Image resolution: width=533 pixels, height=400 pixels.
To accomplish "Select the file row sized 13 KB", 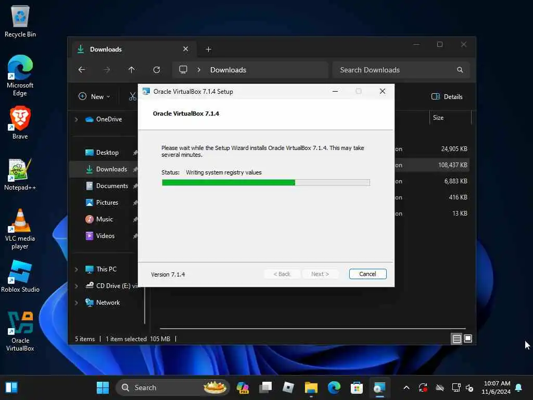I will point(432,213).
